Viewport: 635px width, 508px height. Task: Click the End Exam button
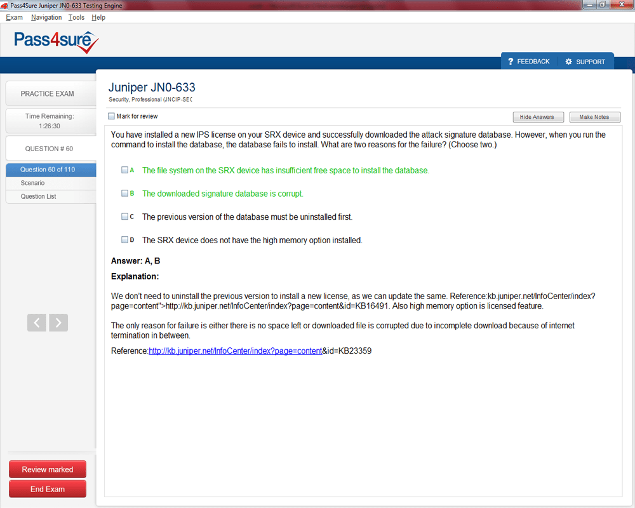[x=48, y=489]
